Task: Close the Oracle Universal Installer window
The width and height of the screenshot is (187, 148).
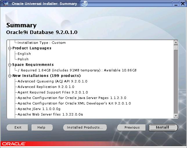Action: coord(183,4)
